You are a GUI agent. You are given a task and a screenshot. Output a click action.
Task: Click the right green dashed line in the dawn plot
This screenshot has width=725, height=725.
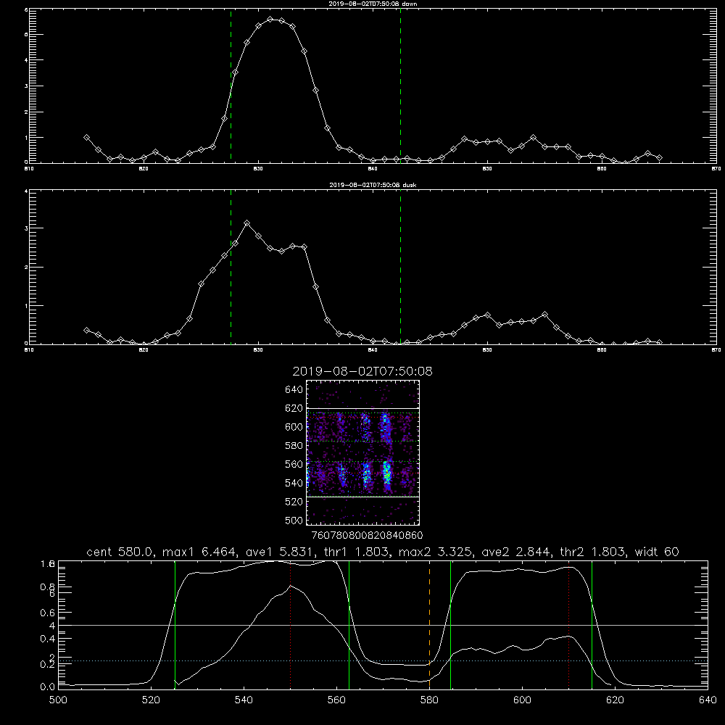(x=400, y=86)
